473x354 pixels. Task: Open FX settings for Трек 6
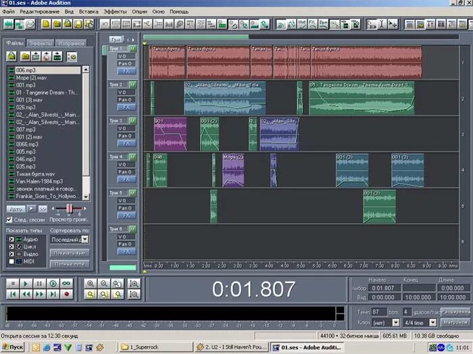(x=126, y=251)
